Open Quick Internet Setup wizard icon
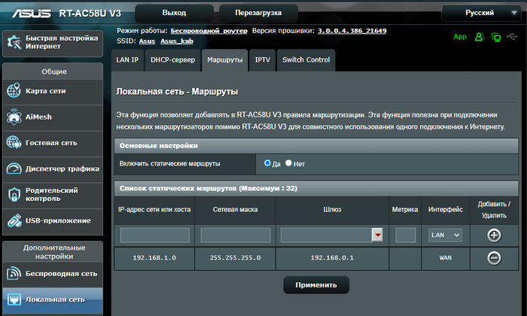Viewport: 527px width, 316px height. (14, 43)
